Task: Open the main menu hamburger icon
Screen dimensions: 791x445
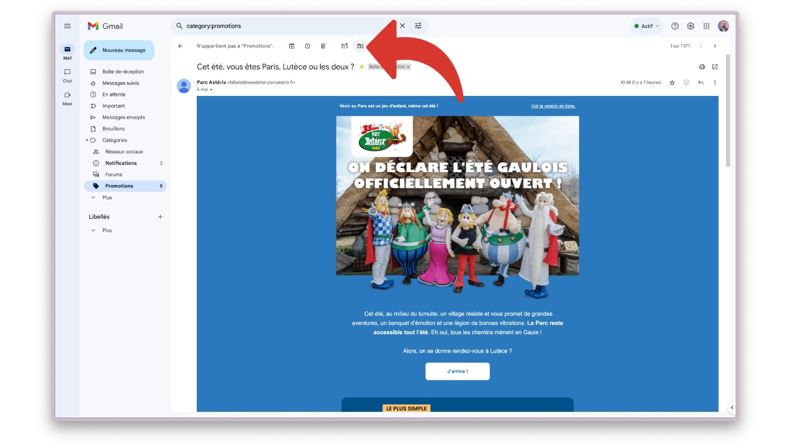Action: (67, 26)
